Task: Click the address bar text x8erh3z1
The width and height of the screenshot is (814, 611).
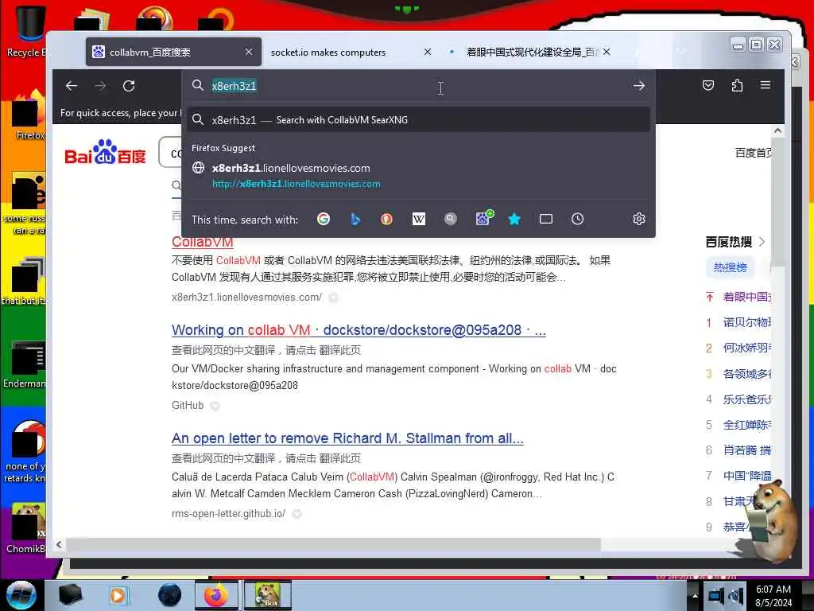Action: [x=235, y=86]
